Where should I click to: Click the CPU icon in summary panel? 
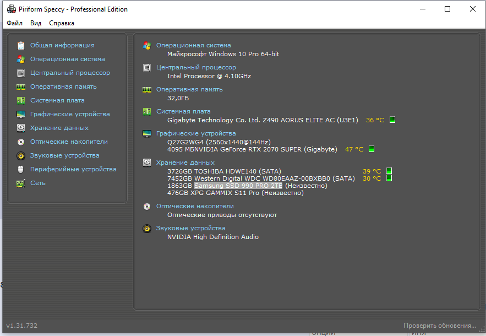pyautogui.click(x=147, y=68)
